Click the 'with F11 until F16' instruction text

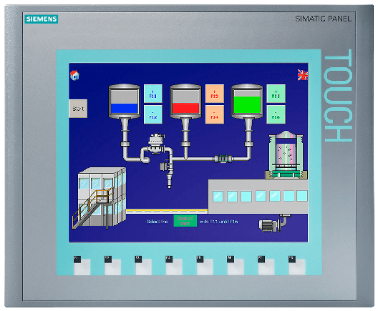tap(218, 222)
